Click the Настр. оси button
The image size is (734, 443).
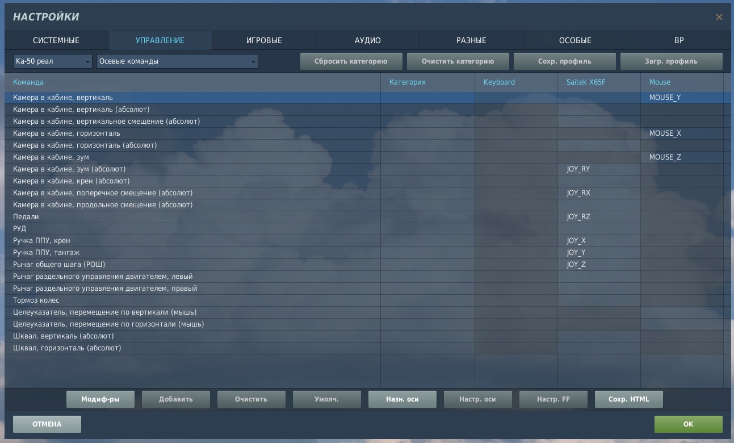click(x=478, y=399)
